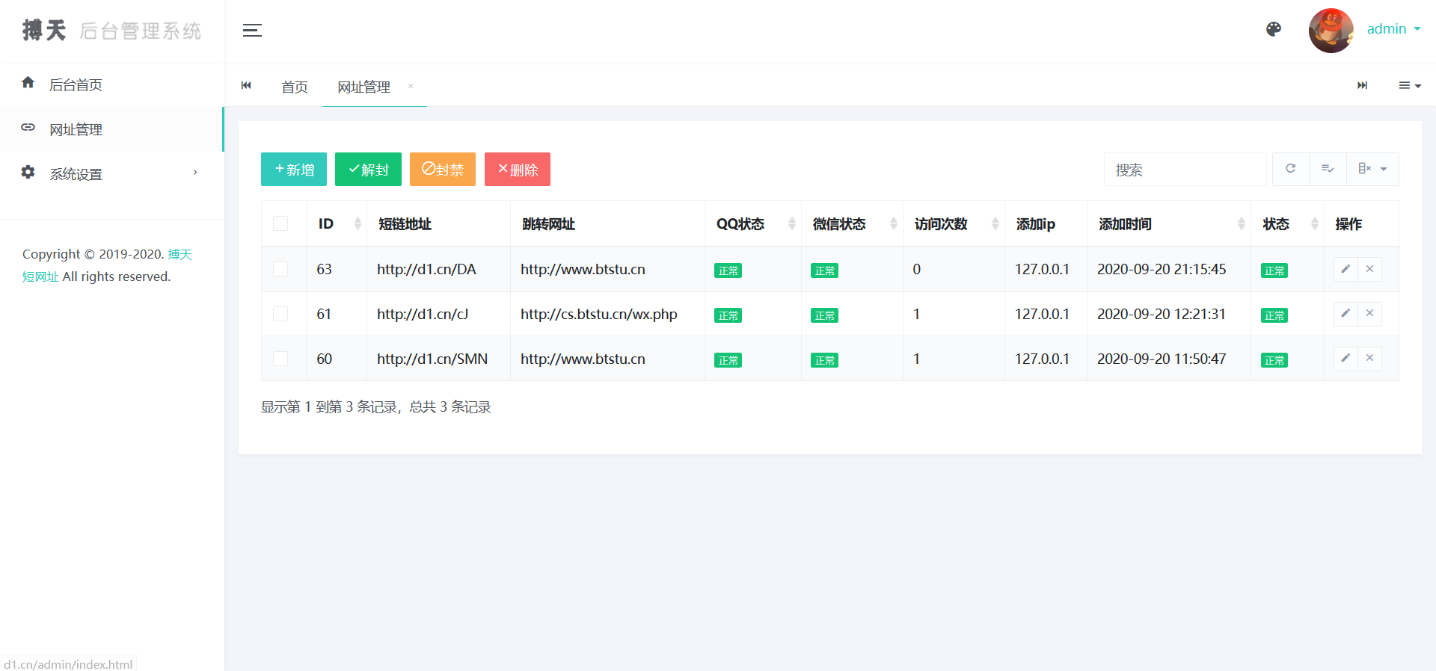Viewport: 1436px width, 671px height.
Task: Switch to the 首页 tab
Action: tap(295, 87)
